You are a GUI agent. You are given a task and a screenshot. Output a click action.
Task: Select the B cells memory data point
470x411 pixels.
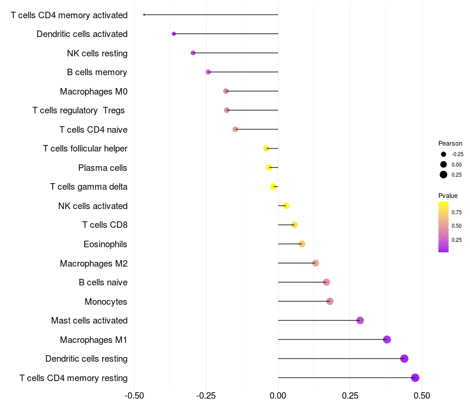(x=209, y=72)
